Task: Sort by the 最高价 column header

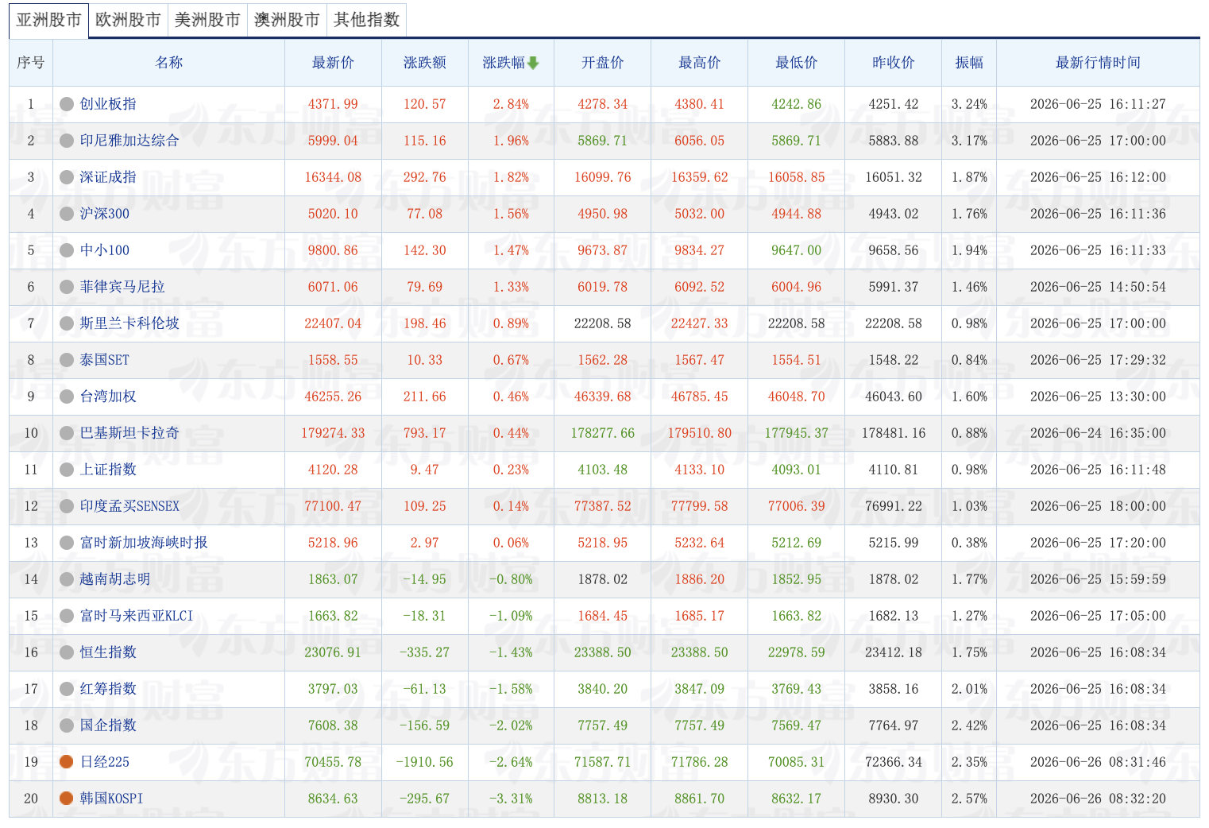Action: (x=700, y=63)
